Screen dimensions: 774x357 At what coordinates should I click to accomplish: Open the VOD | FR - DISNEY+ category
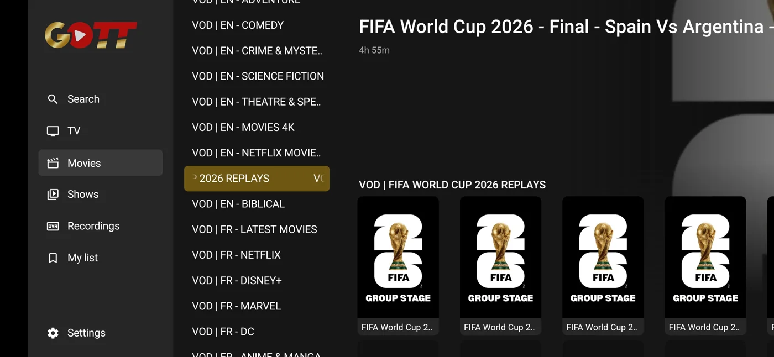[x=237, y=280]
